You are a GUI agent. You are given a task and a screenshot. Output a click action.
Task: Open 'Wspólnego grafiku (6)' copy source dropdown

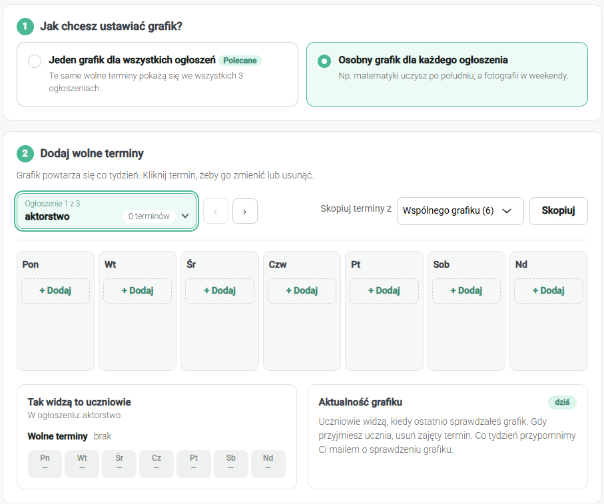(460, 211)
